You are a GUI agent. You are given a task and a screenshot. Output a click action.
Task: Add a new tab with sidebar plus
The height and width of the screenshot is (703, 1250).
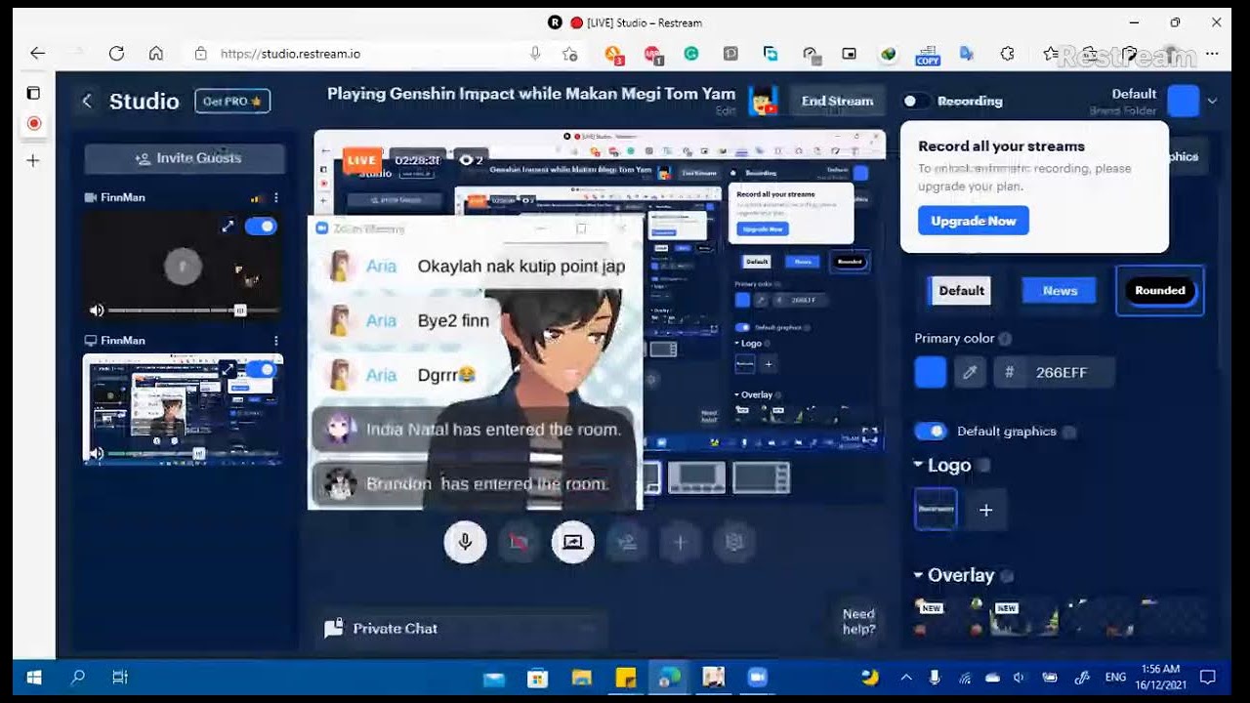(33, 160)
